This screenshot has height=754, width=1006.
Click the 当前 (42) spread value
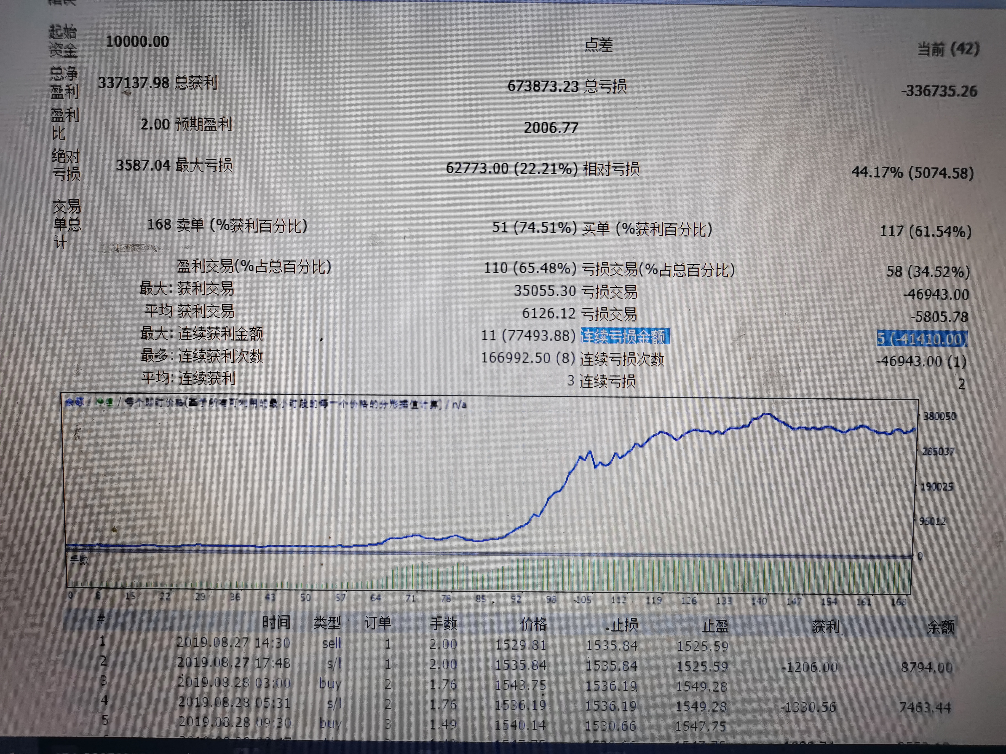(x=948, y=49)
